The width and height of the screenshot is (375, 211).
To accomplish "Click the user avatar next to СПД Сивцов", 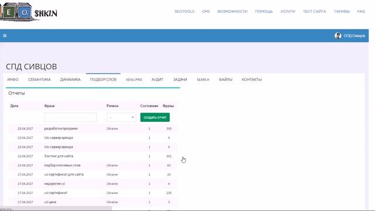I will click(x=338, y=36).
